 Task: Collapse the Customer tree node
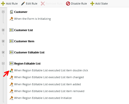3,12
